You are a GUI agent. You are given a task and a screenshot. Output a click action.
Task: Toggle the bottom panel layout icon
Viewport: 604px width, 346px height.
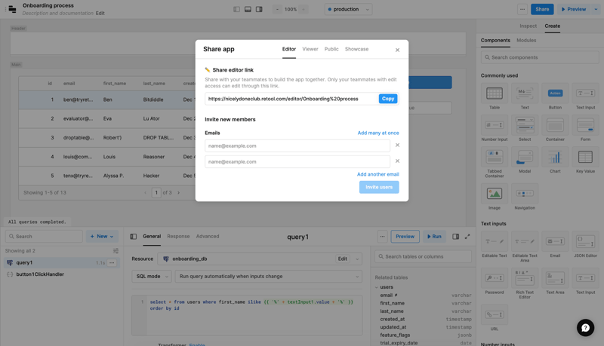point(248,9)
